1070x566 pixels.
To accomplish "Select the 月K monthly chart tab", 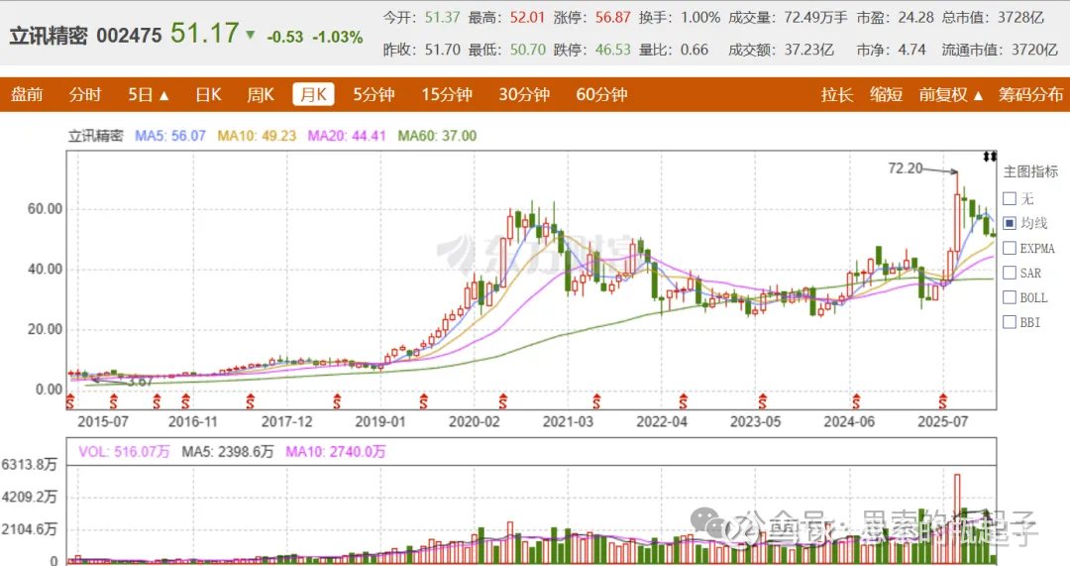I will click(313, 94).
